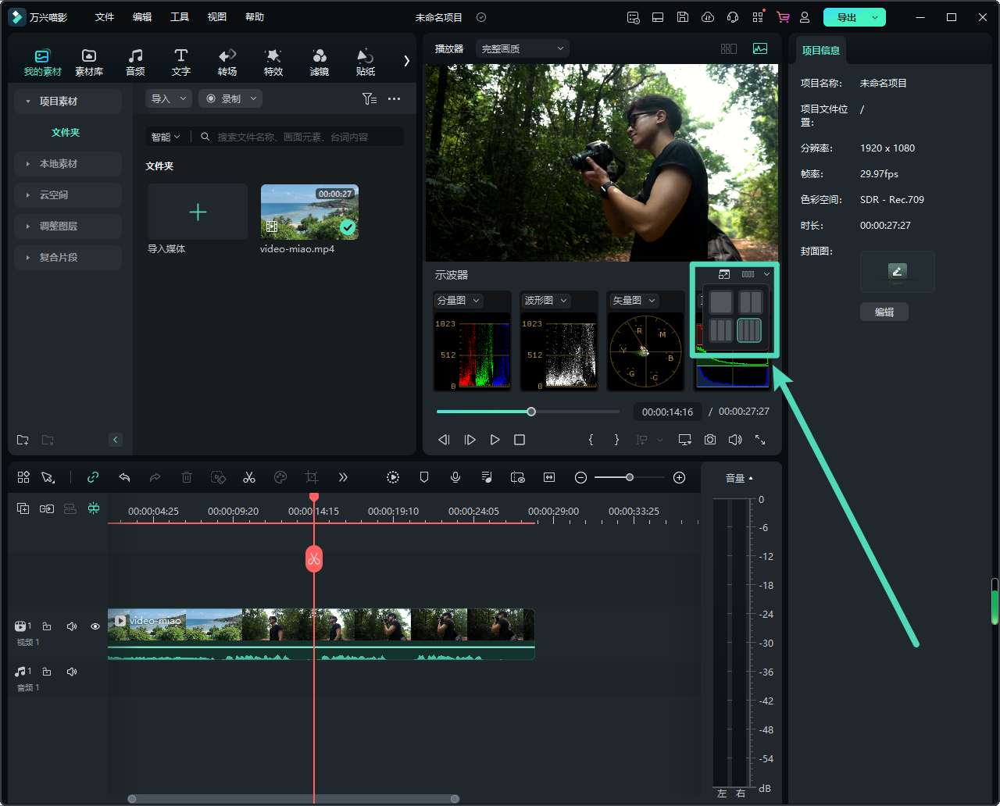This screenshot has height=806, width=1000.
Task: Click the timeline zoom slider handle
Action: pyautogui.click(x=630, y=477)
